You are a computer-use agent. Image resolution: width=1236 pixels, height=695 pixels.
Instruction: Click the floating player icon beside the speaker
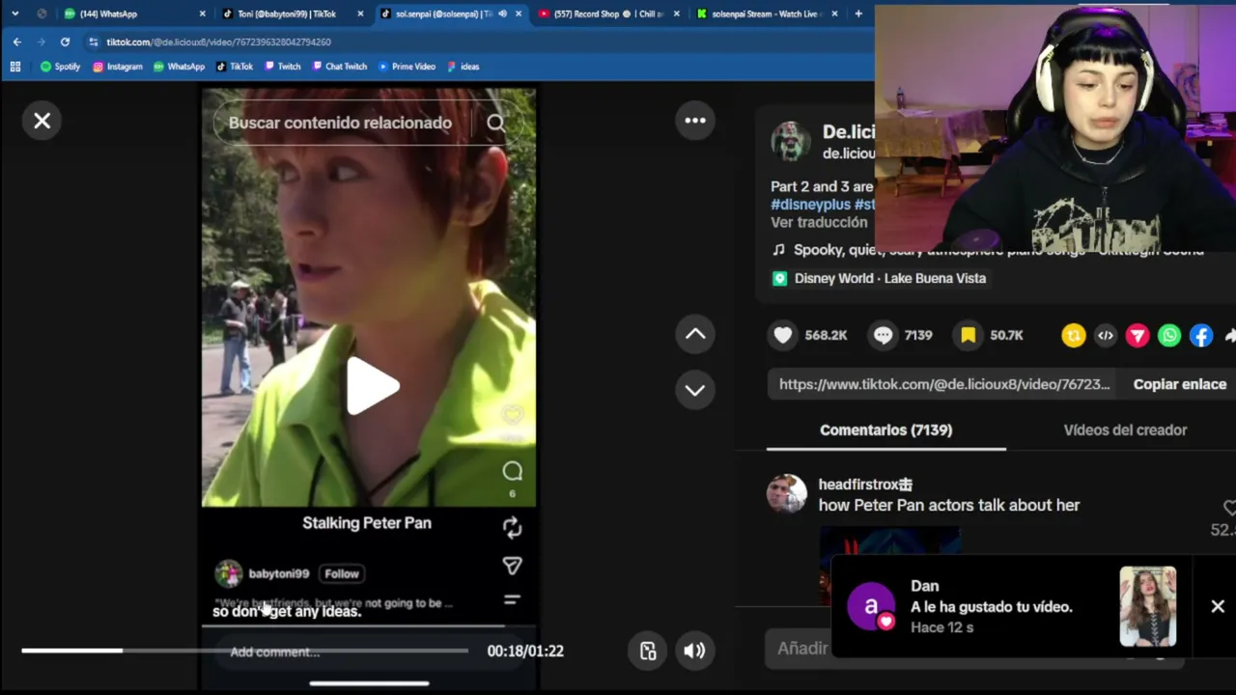[648, 651]
